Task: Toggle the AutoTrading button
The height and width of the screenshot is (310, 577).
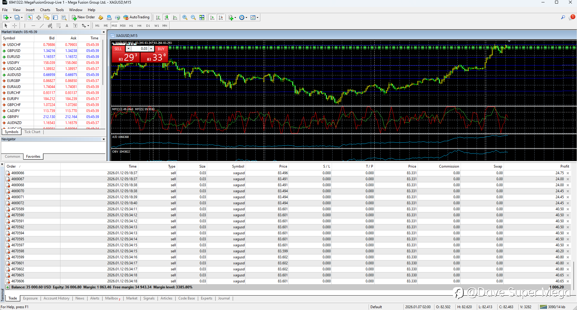Action: click(x=137, y=17)
